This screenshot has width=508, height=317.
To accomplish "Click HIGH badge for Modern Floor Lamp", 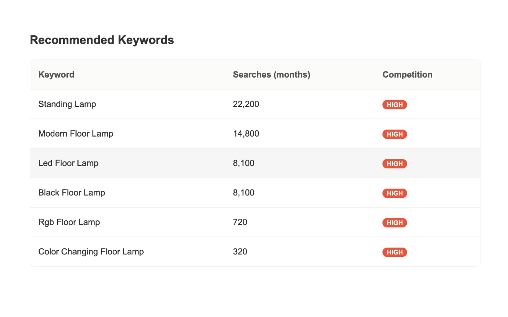I will tap(394, 134).
